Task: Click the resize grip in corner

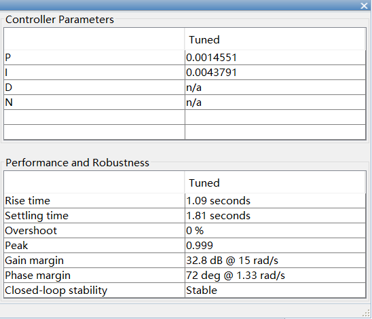Action: click(366, 314)
